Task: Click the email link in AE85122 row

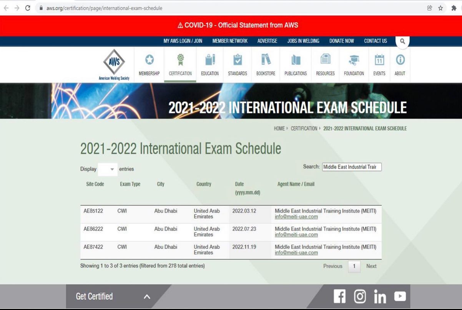Action: tap(296, 217)
